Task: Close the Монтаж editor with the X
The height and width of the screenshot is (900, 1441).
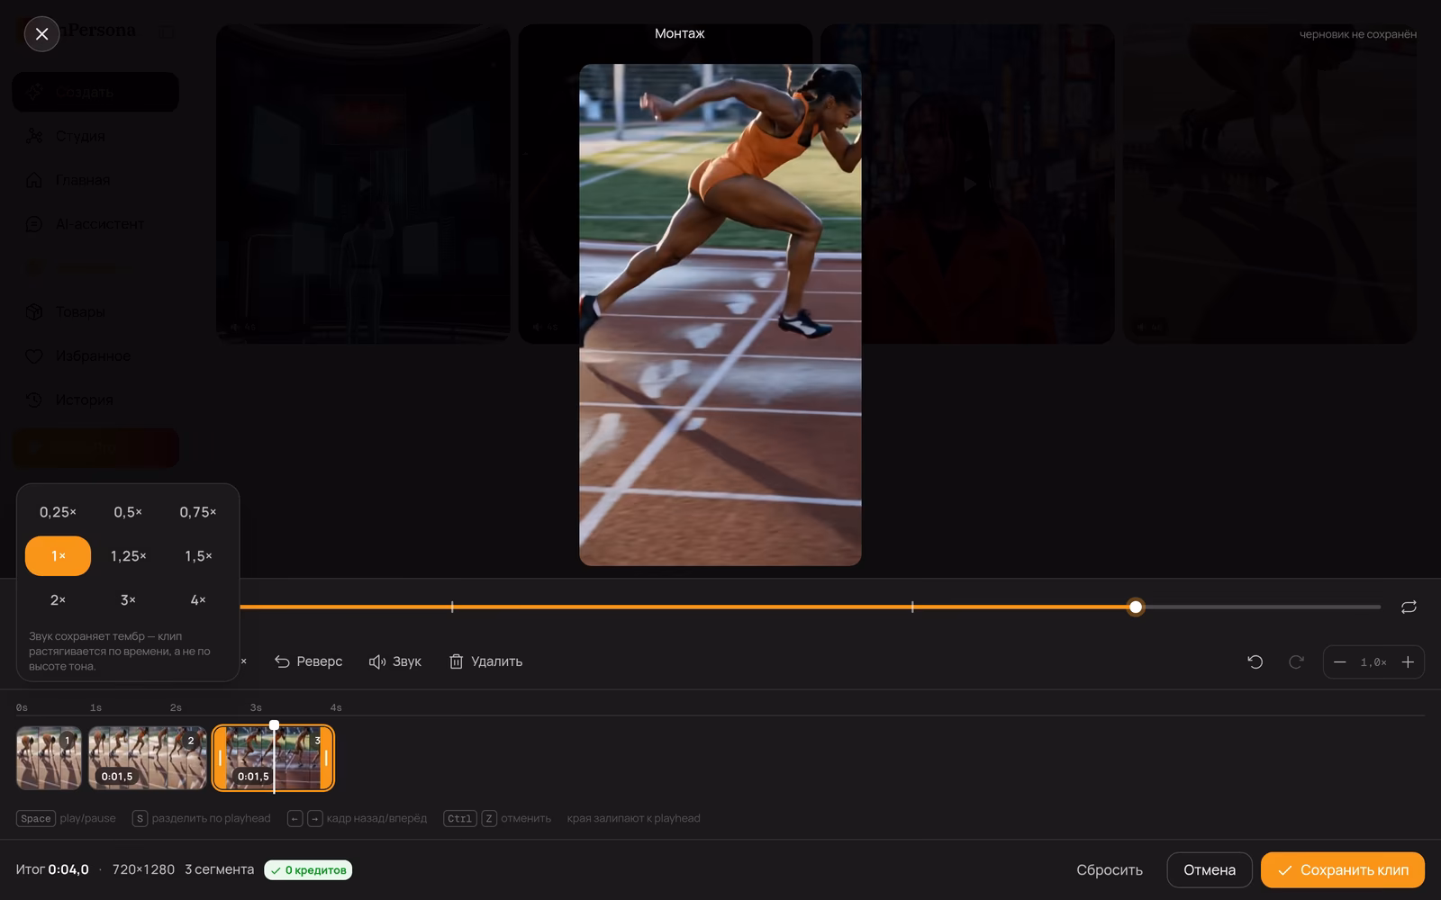Action: 41,34
